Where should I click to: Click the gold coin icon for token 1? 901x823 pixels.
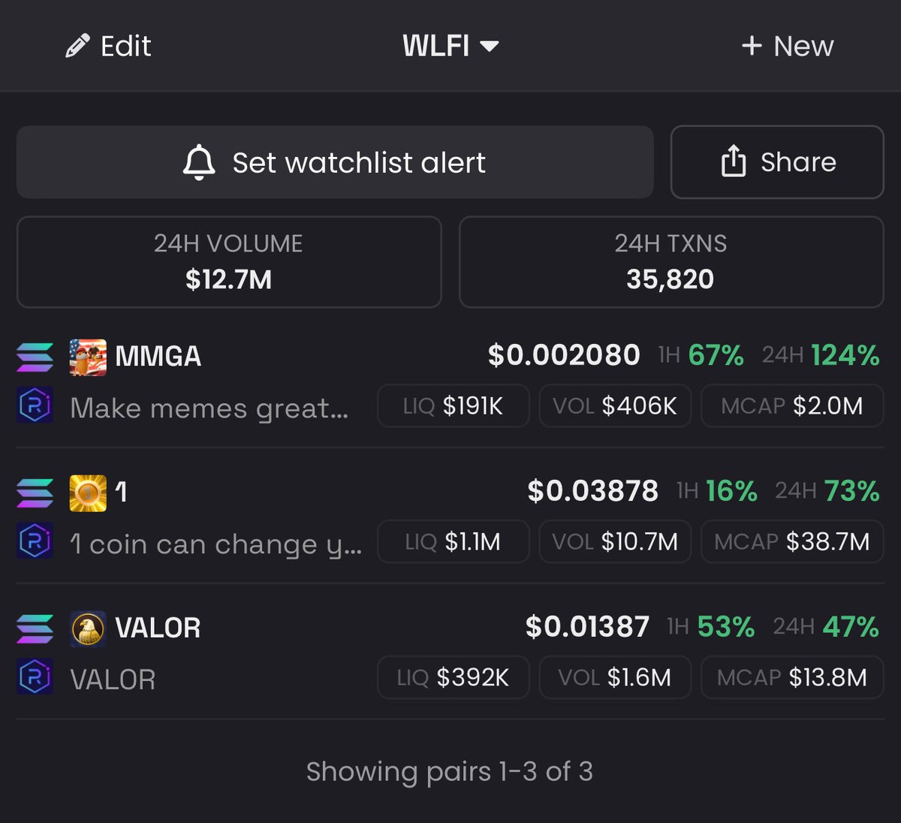click(x=88, y=493)
